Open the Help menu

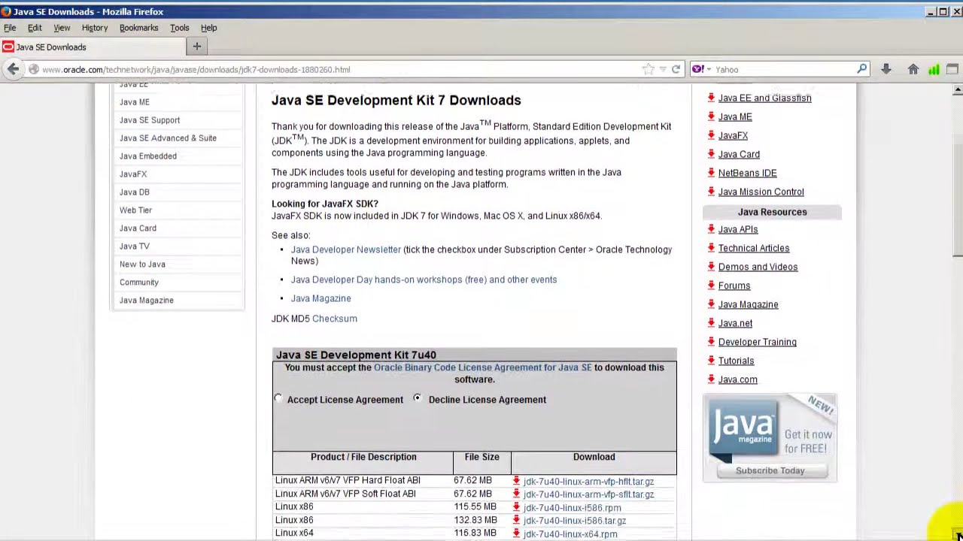tap(208, 28)
